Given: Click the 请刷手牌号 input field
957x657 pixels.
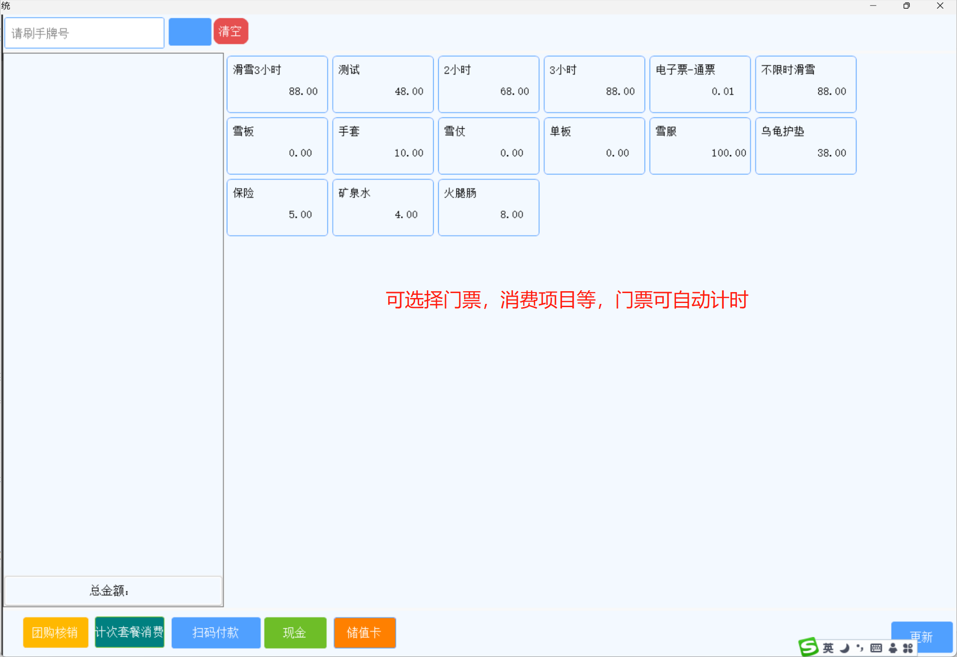Looking at the screenshot, I should (x=85, y=33).
